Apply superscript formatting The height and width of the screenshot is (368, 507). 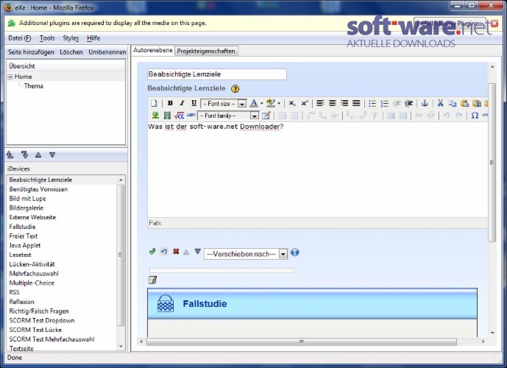click(304, 103)
